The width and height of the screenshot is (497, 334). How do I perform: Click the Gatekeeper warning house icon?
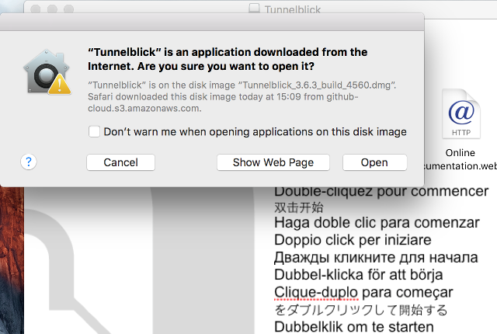click(47, 72)
